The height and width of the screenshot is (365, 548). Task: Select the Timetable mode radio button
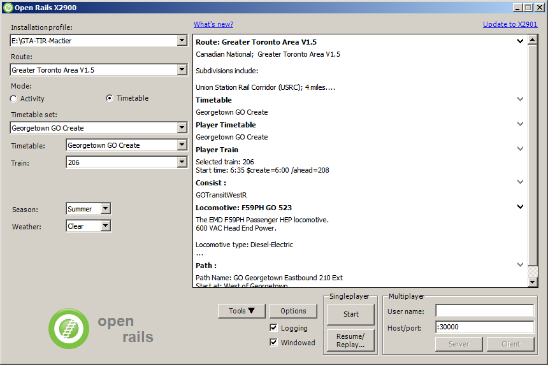coord(110,98)
